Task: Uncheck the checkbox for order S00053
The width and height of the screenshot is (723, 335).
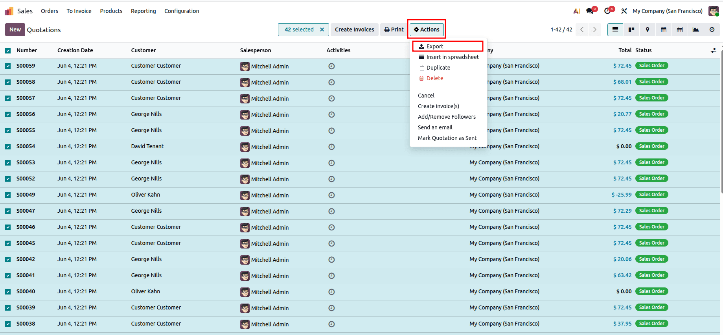Action: click(8, 163)
